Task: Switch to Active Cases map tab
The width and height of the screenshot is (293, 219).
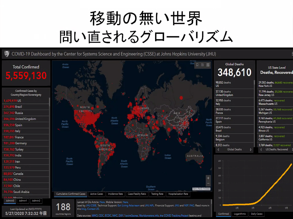Action: click(x=97, y=194)
